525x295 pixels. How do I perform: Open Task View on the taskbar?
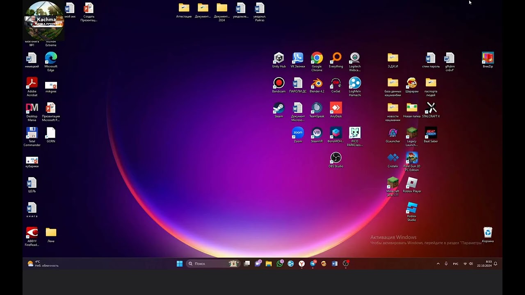click(x=247, y=264)
